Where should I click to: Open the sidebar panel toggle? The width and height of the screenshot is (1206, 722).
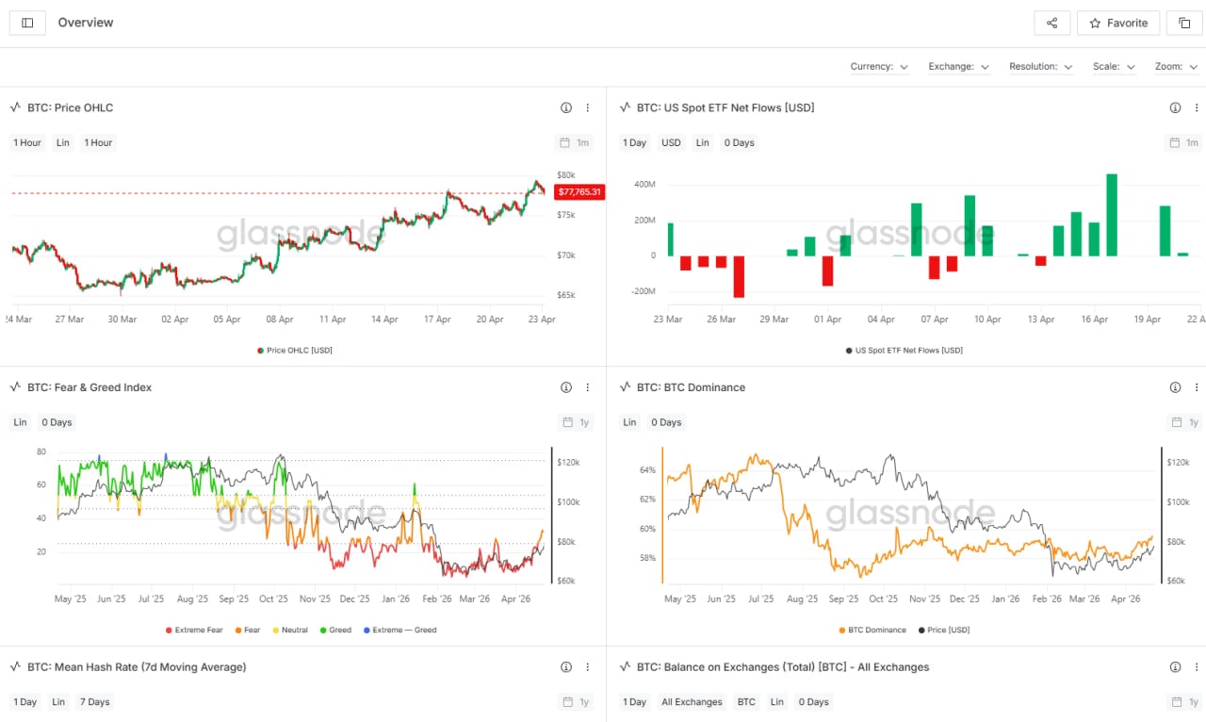(x=26, y=23)
